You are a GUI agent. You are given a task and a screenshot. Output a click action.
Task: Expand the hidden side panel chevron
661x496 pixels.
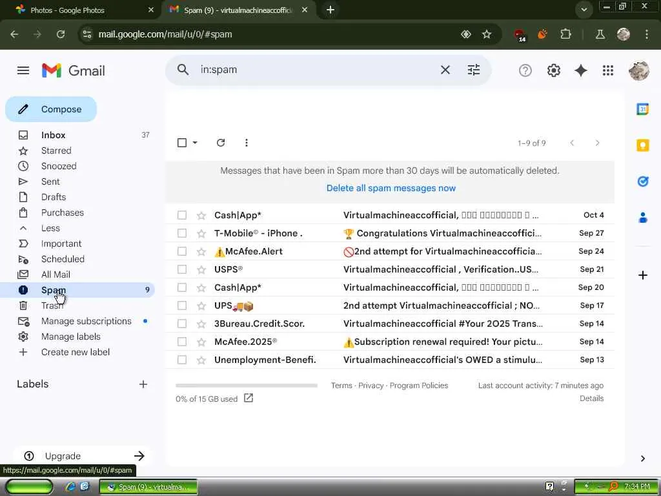642,459
